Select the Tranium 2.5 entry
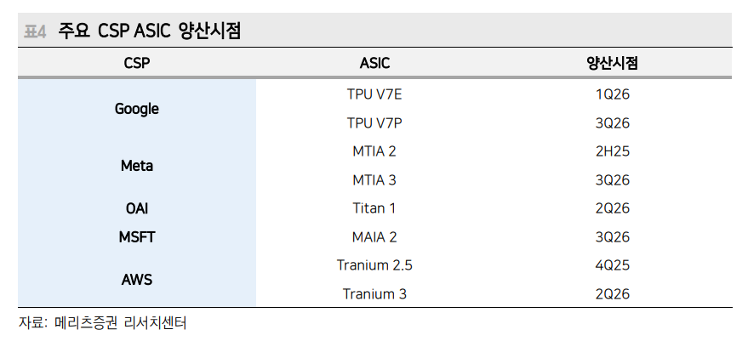Viewport: 748px width, 341px height. pyautogui.click(x=374, y=265)
